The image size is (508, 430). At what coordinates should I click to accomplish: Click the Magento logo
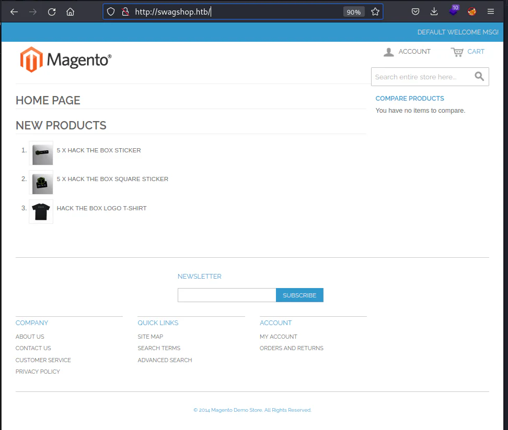[66, 59]
